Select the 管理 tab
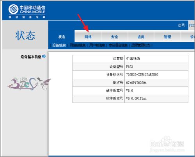 (167, 37)
